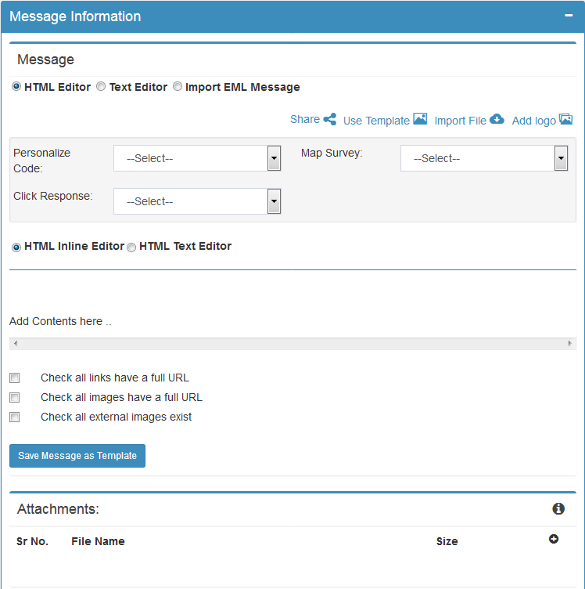Tick Check all images have a full URL
The image size is (585, 589).
[15, 398]
